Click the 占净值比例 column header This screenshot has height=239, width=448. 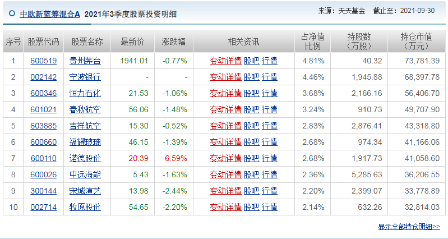click(312, 42)
